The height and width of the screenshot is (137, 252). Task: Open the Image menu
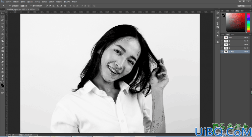(23, 1)
